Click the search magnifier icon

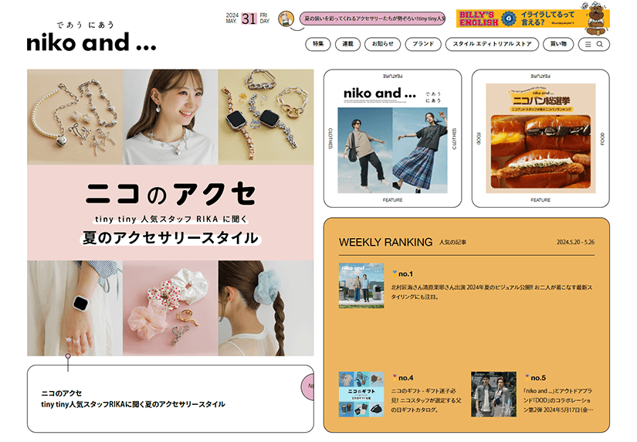[600, 45]
